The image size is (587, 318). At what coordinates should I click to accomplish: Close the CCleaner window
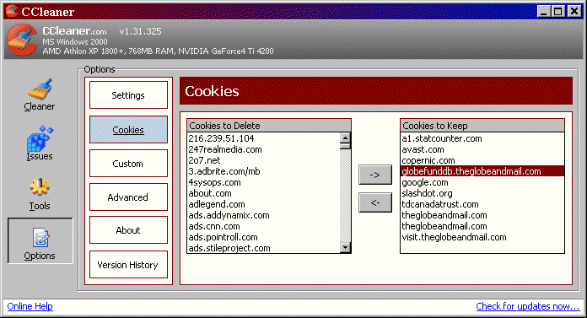(x=574, y=11)
